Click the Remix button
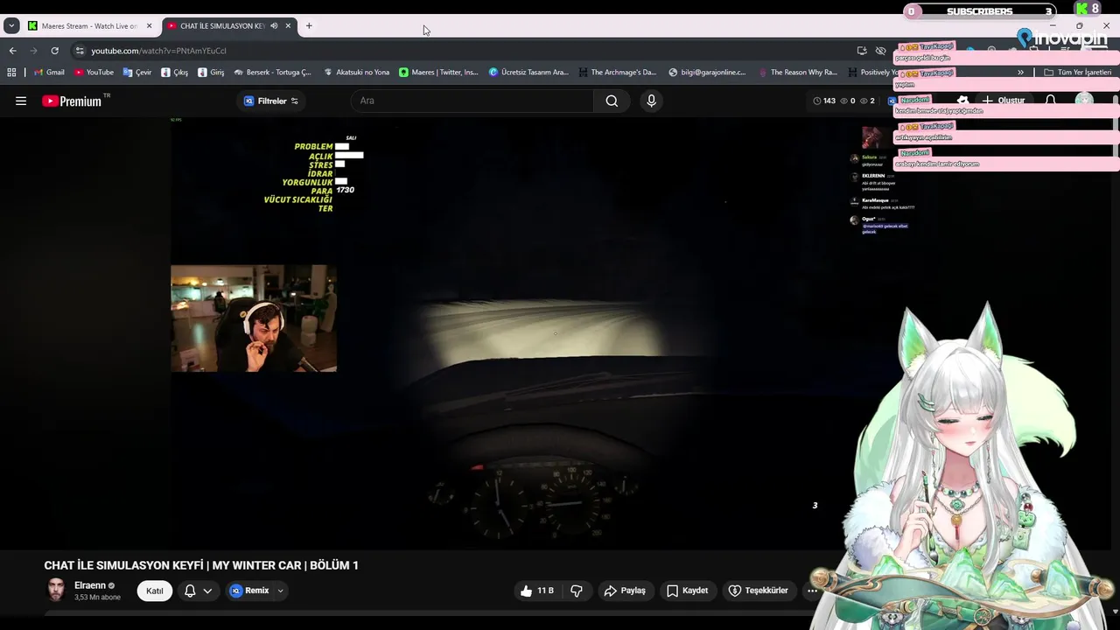The height and width of the screenshot is (630, 1120). pos(249,591)
